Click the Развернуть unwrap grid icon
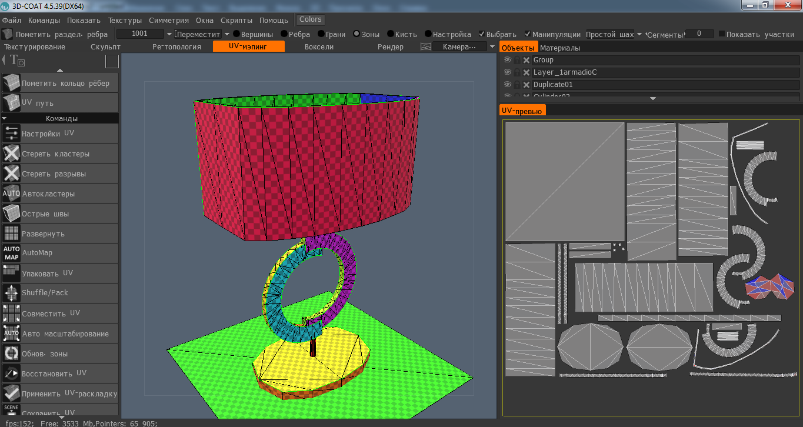This screenshot has width=803, height=427. coord(12,233)
